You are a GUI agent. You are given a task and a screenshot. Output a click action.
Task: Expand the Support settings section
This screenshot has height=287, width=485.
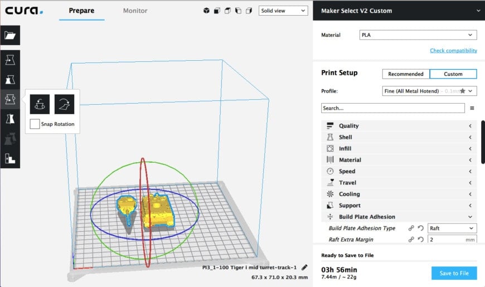(x=399, y=205)
